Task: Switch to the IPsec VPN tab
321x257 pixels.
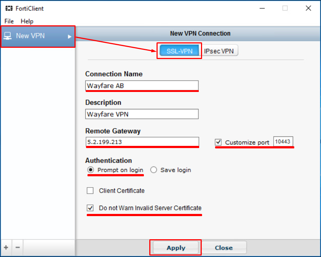Action: point(219,51)
